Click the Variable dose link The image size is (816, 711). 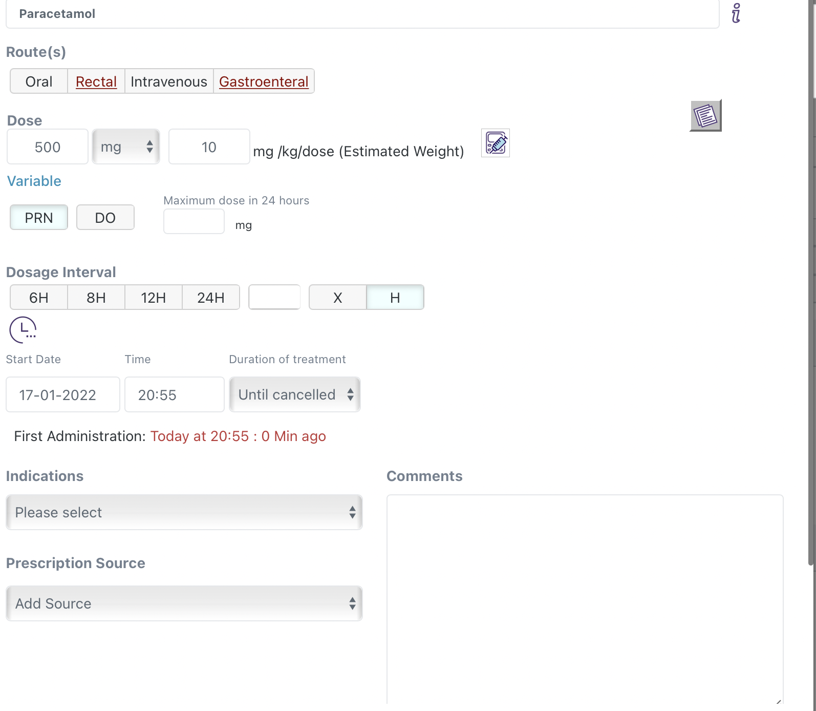[34, 181]
